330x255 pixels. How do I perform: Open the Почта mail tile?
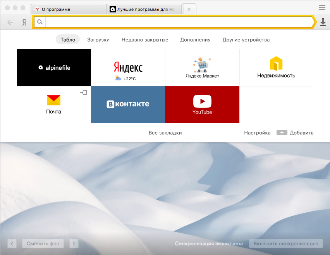pyautogui.click(x=54, y=105)
